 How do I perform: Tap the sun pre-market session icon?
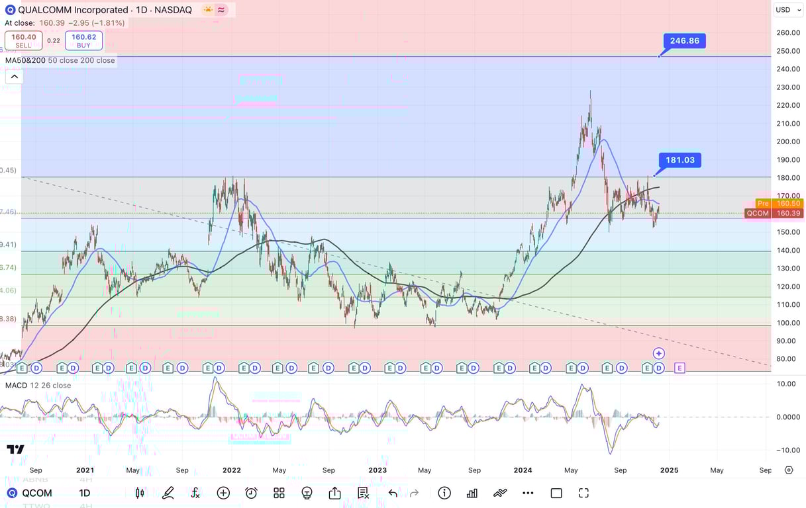click(208, 10)
